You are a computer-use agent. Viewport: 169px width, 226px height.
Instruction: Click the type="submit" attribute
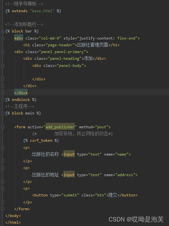64,195
